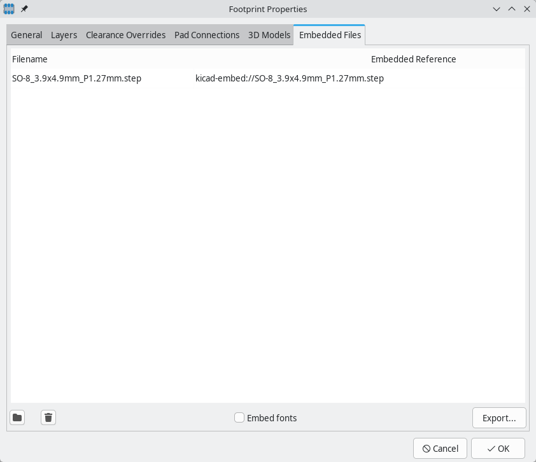The image size is (536, 462).
Task: Add an embedded file via the folder icon
Action: tap(17, 417)
